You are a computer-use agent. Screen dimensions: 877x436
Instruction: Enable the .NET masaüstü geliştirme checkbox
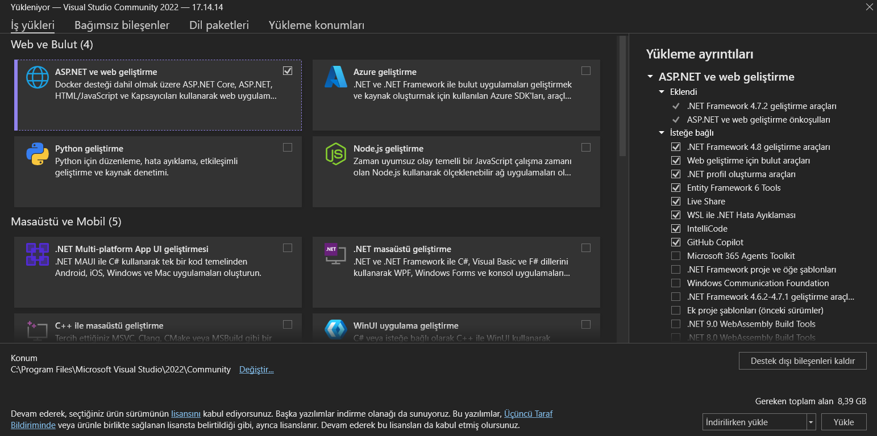[x=586, y=248]
